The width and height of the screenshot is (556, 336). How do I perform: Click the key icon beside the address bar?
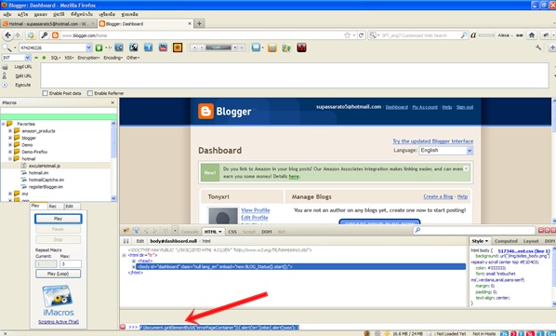click(x=45, y=35)
